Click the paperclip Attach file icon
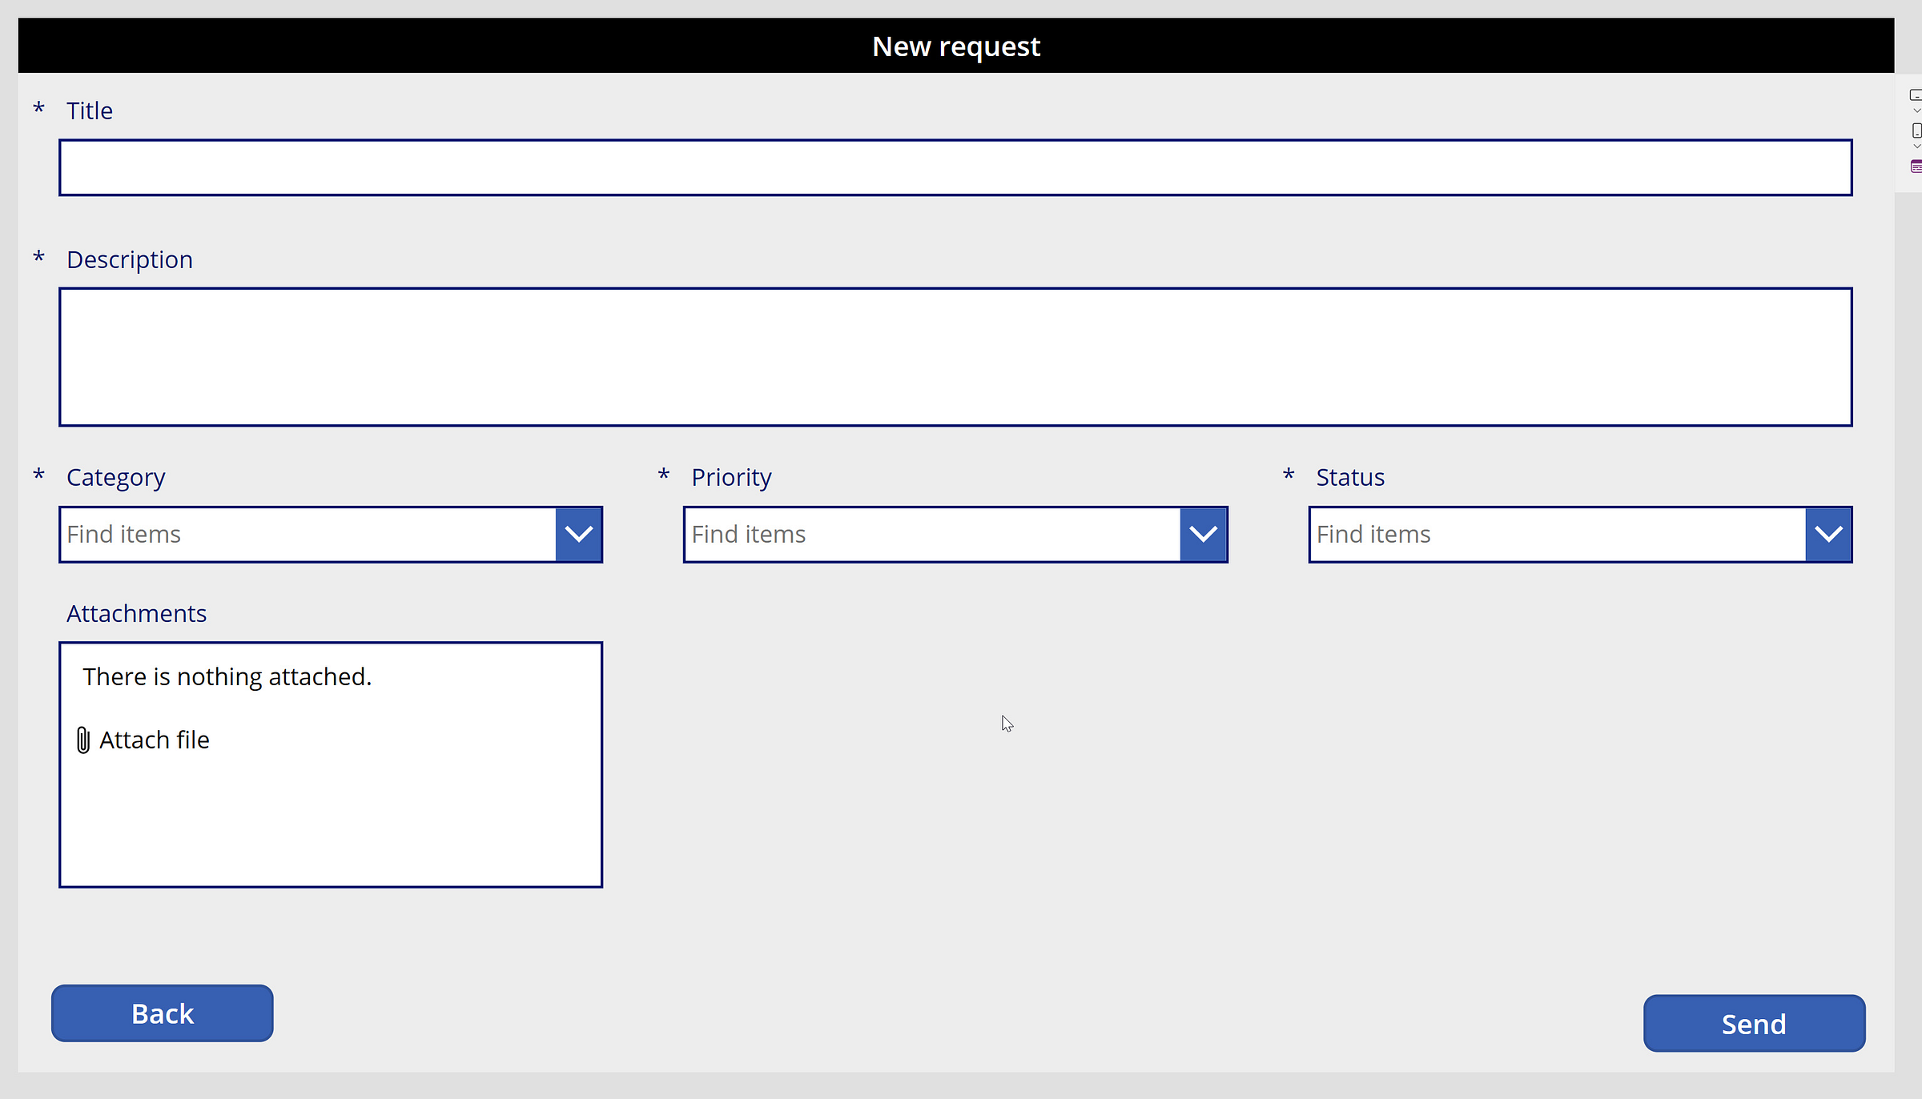1922x1099 pixels. point(83,740)
